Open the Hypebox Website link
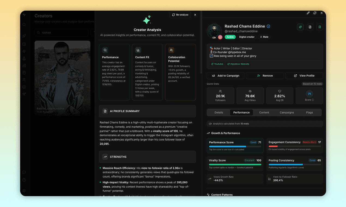This screenshot has height=207, width=346. coord(238,64)
